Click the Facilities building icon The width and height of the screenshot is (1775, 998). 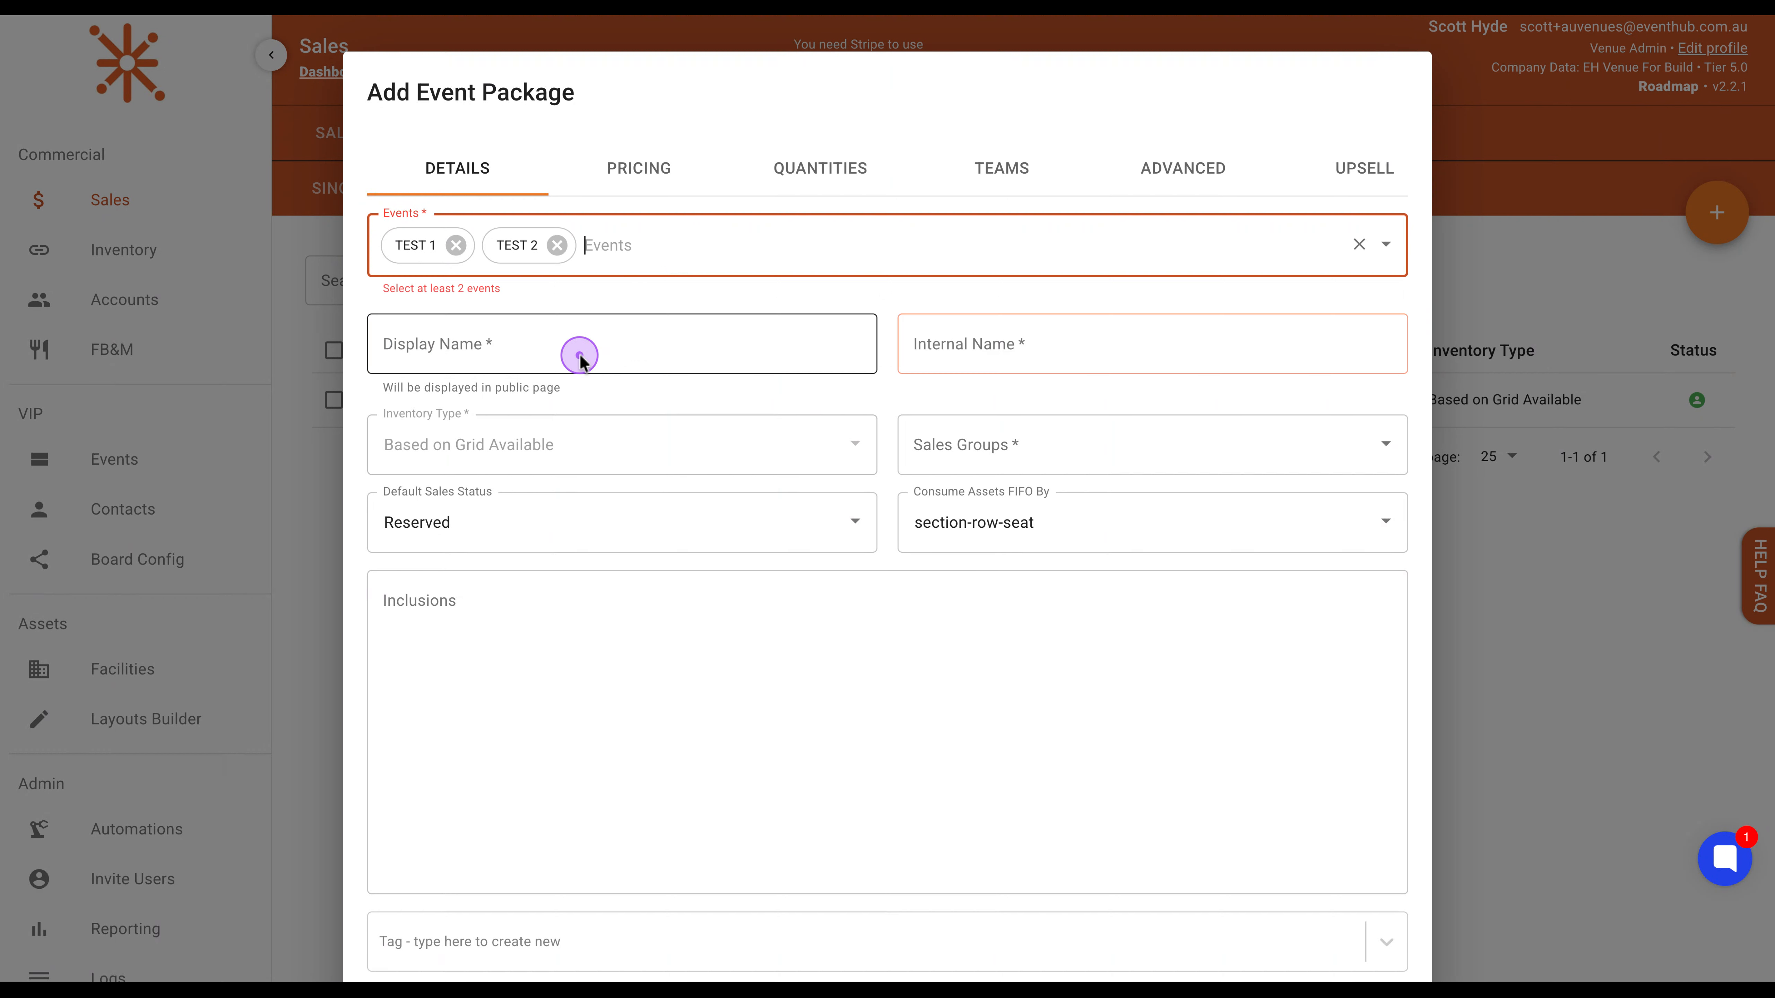point(38,669)
